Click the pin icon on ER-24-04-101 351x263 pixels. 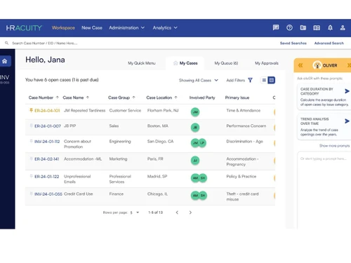tap(31, 110)
